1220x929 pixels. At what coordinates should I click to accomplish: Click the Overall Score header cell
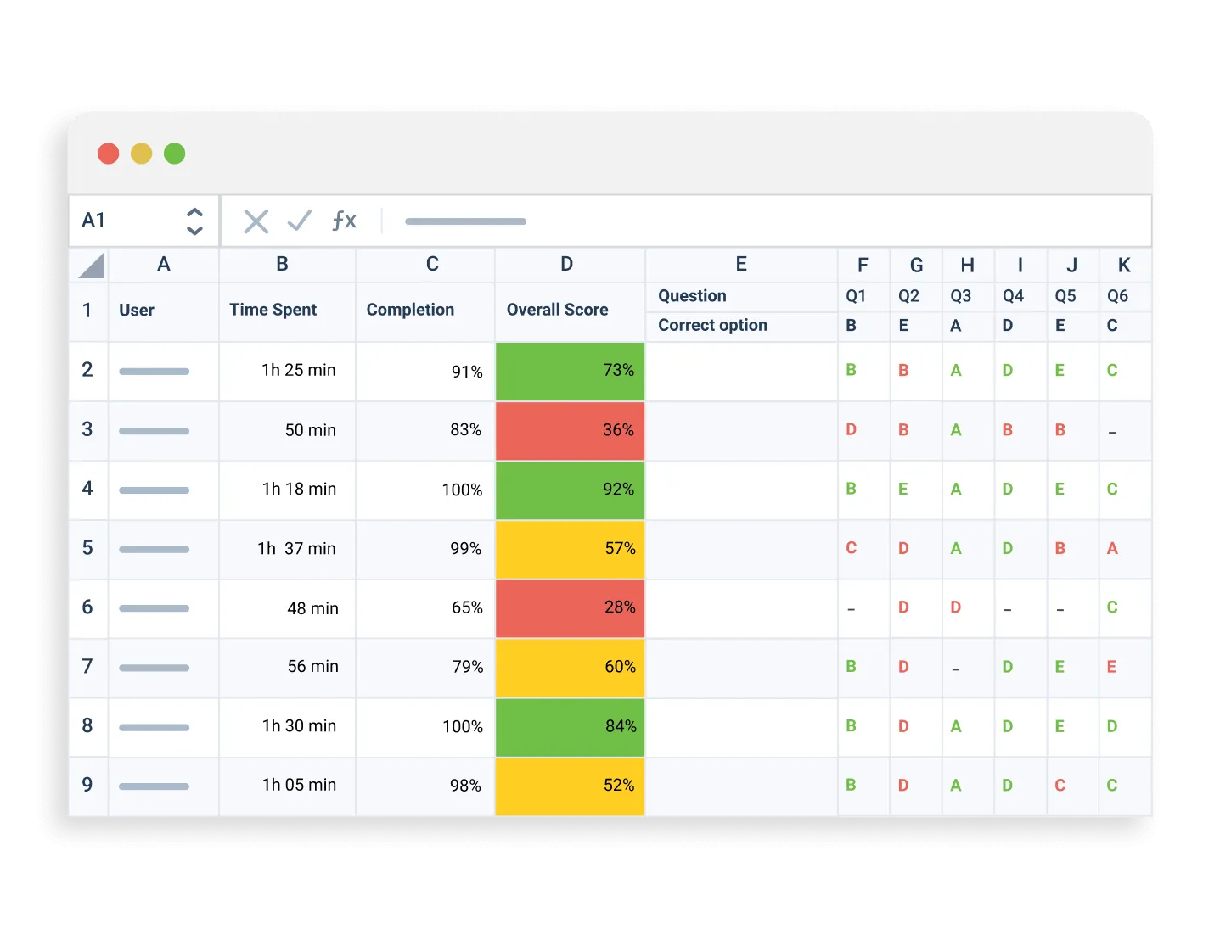[558, 310]
